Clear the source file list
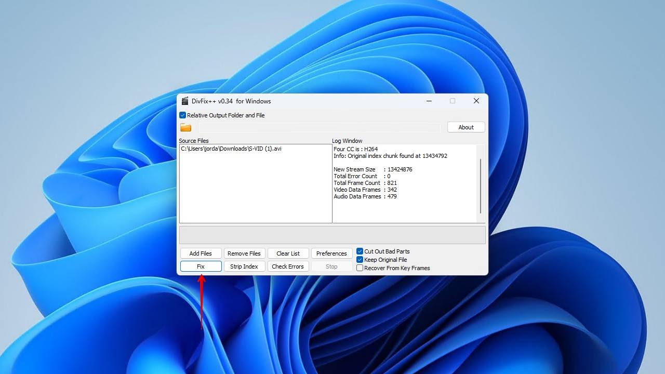The image size is (665, 374). pos(288,253)
